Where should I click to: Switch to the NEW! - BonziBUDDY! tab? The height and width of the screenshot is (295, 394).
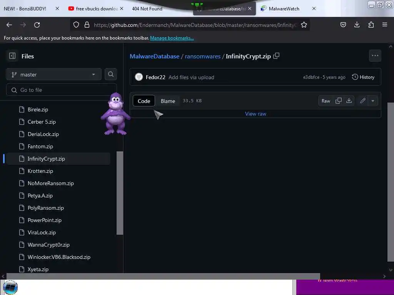tap(25, 9)
